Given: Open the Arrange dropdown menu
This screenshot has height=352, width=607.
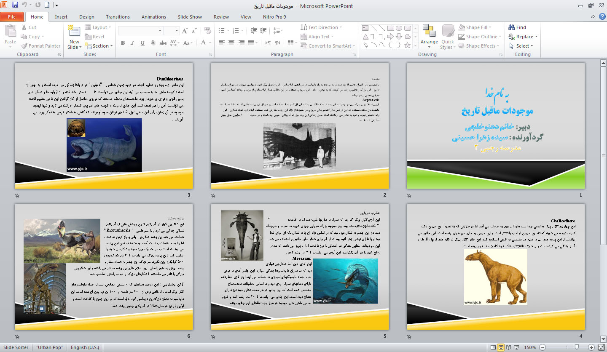Looking at the screenshot, I should (x=429, y=42).
